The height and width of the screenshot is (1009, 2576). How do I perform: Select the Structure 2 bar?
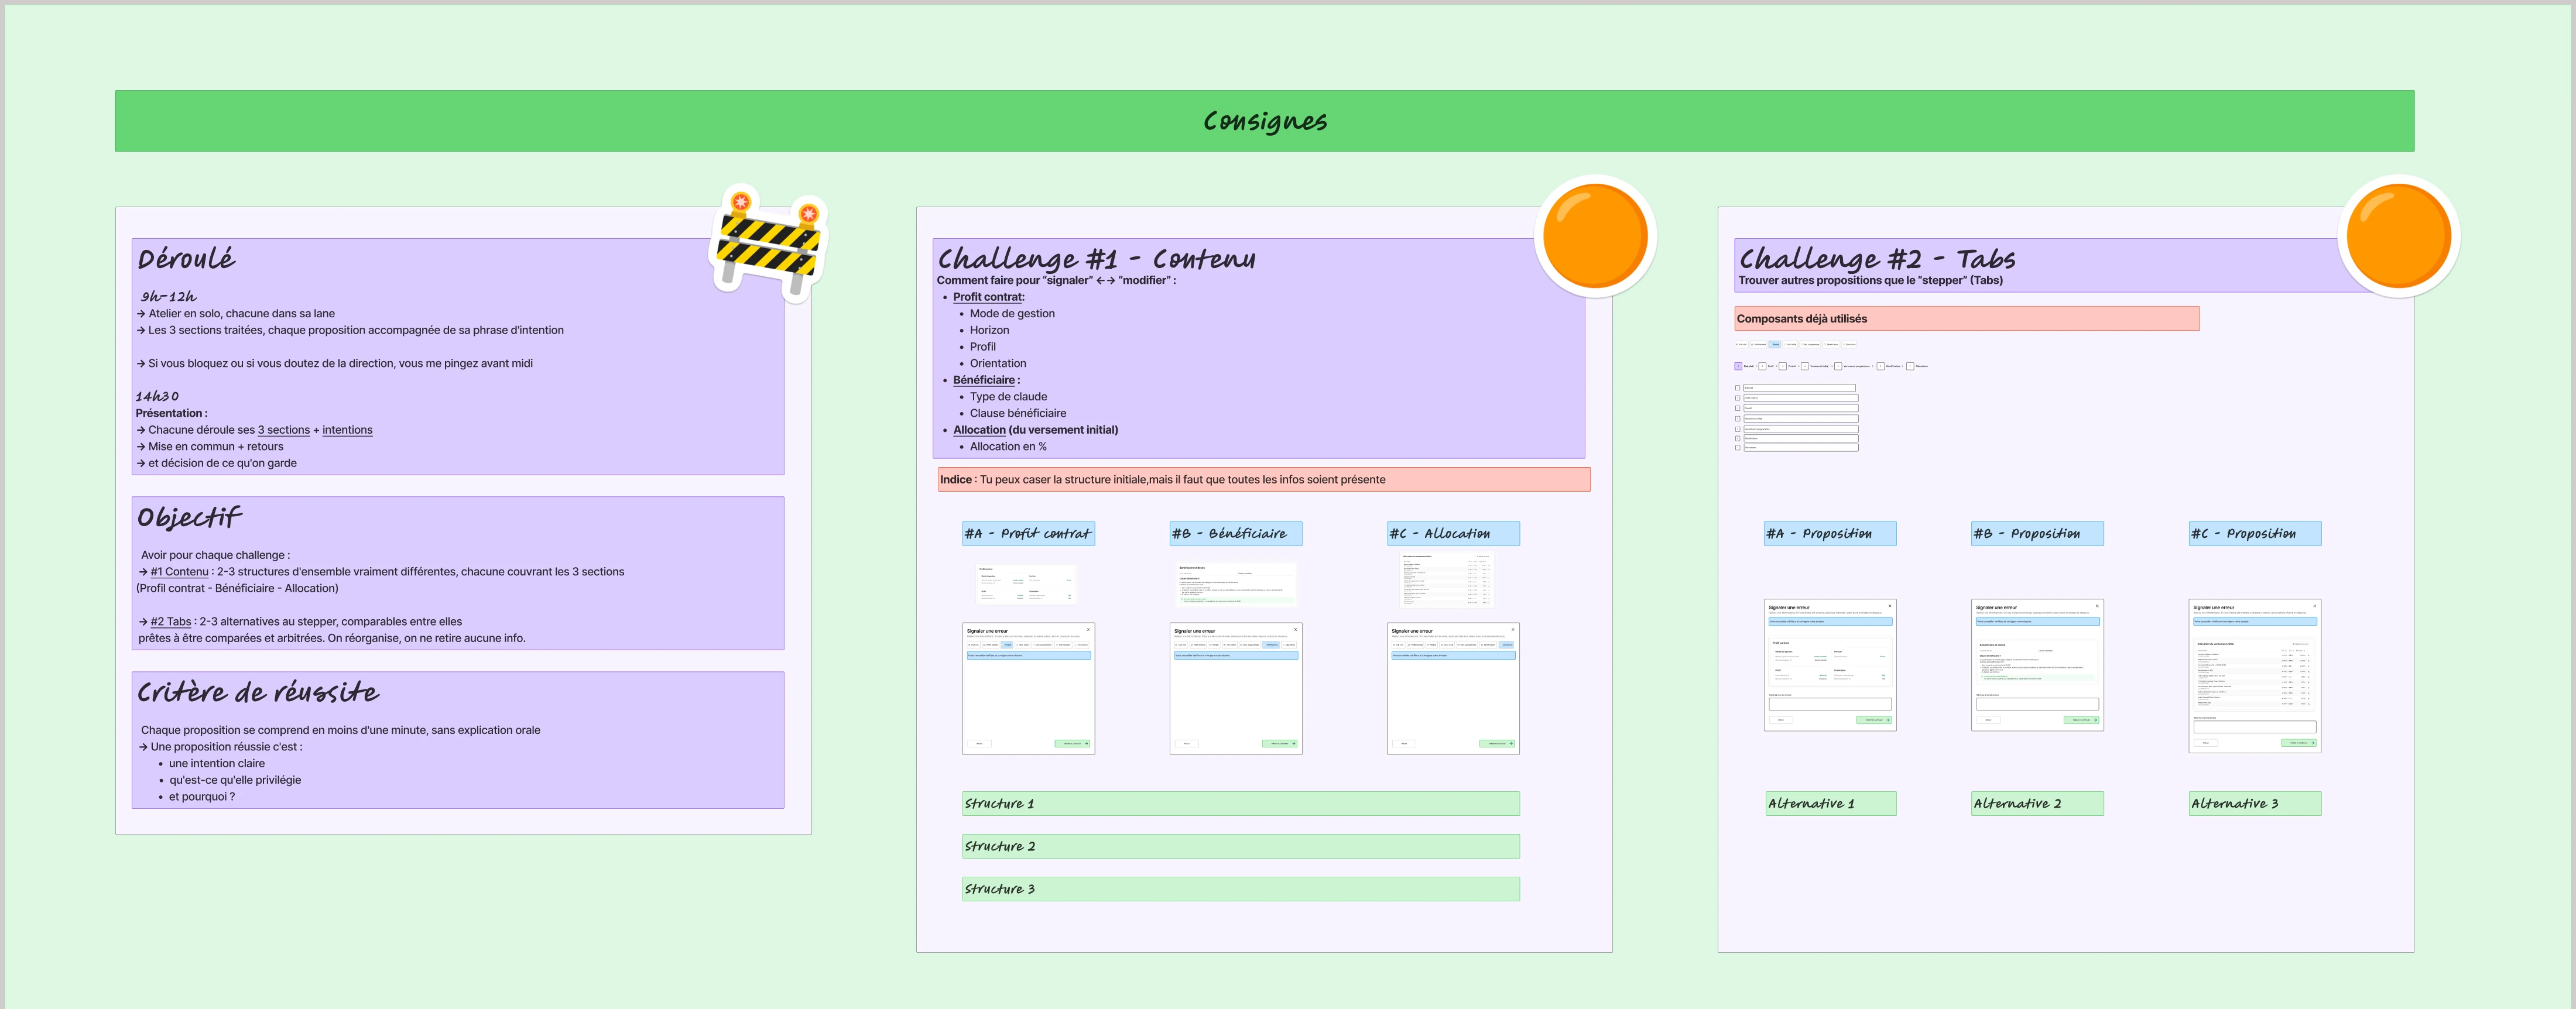click(x=1241, y=847)
